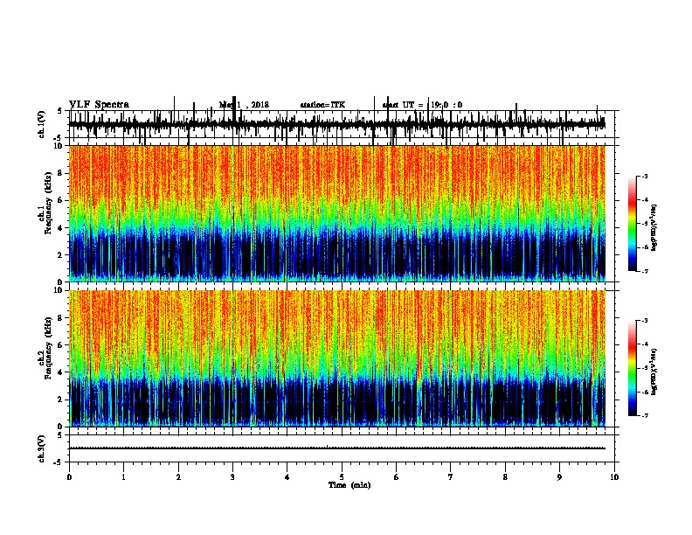Click the '-7' label on ch.2 color bar

click(x=645, y=415)
